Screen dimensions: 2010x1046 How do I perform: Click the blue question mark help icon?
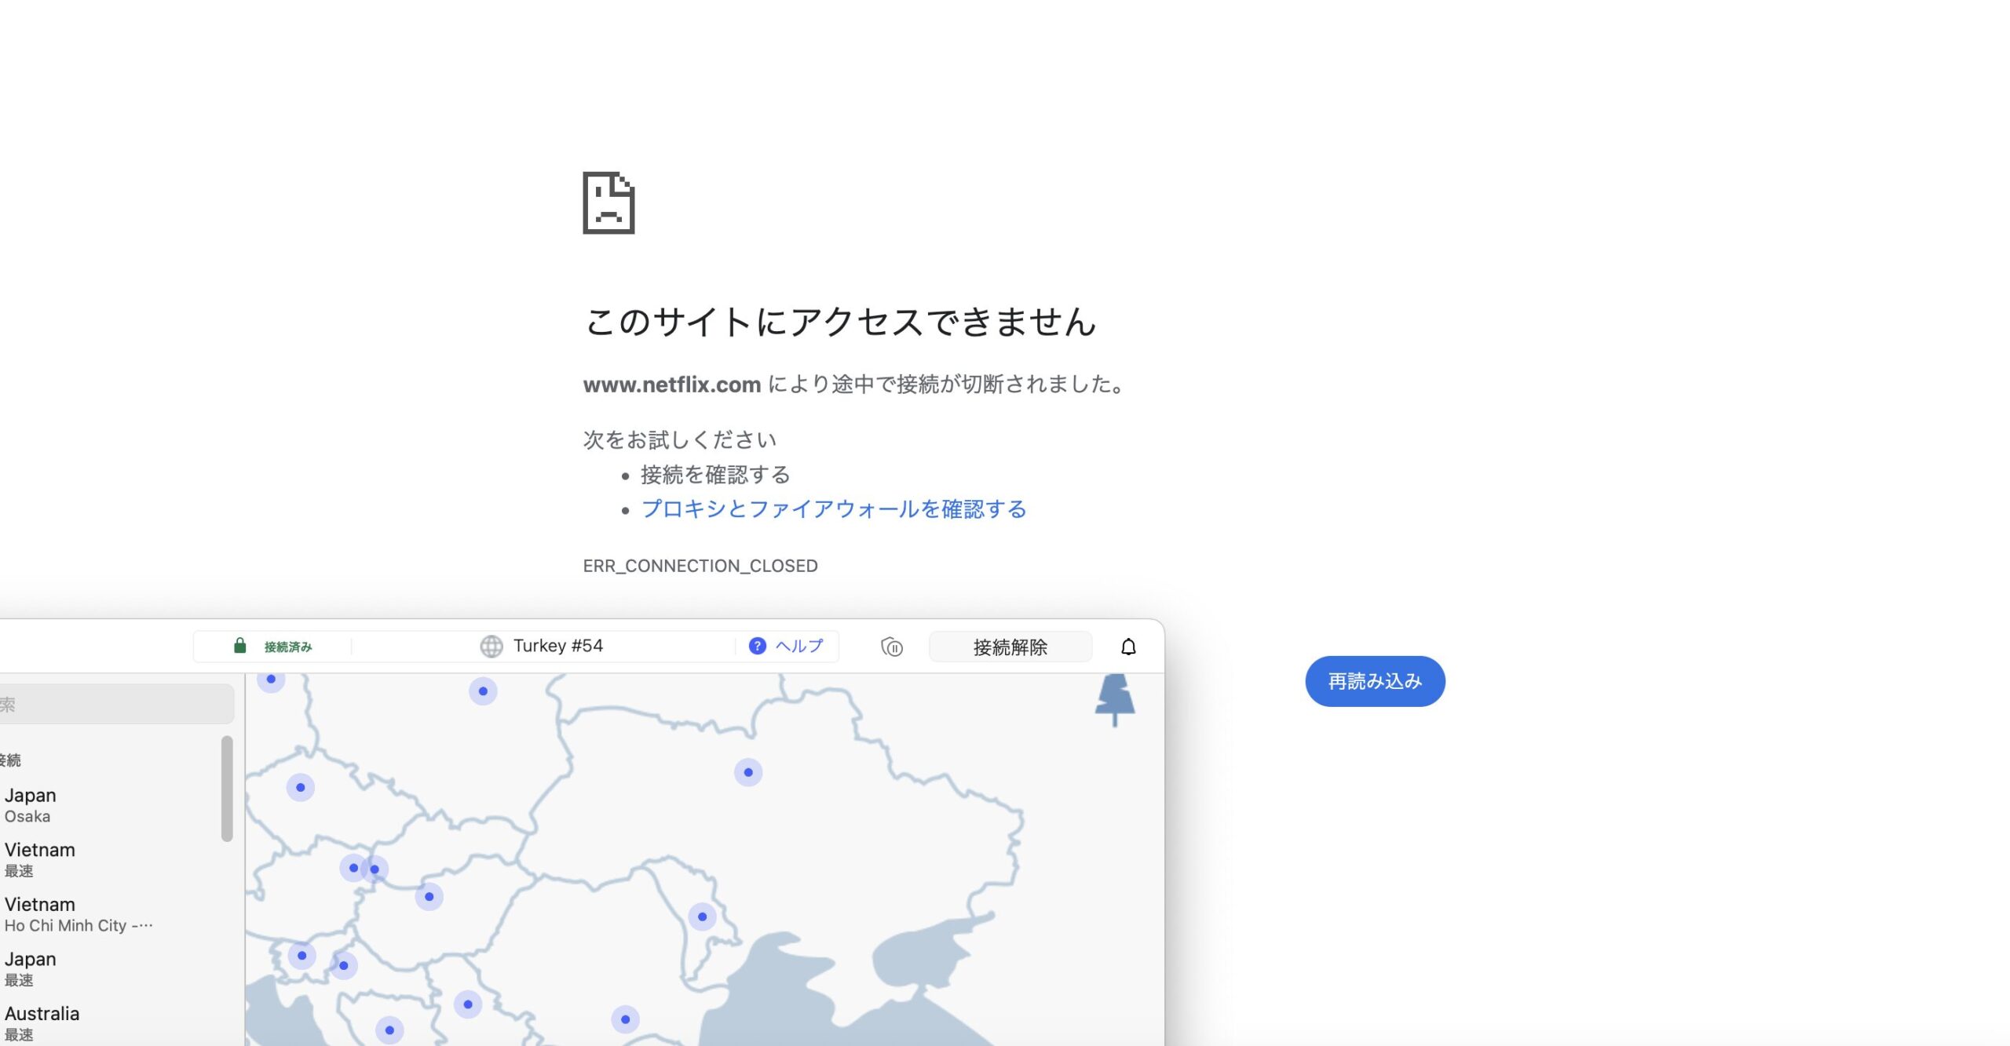[757, 646]
